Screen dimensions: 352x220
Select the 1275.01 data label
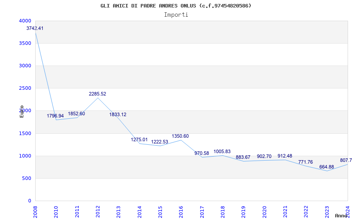point(139,139)
